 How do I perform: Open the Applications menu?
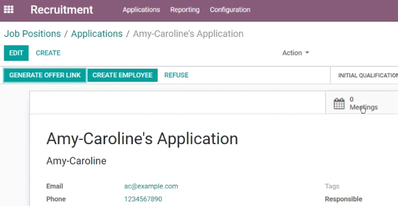pos(141,10)
